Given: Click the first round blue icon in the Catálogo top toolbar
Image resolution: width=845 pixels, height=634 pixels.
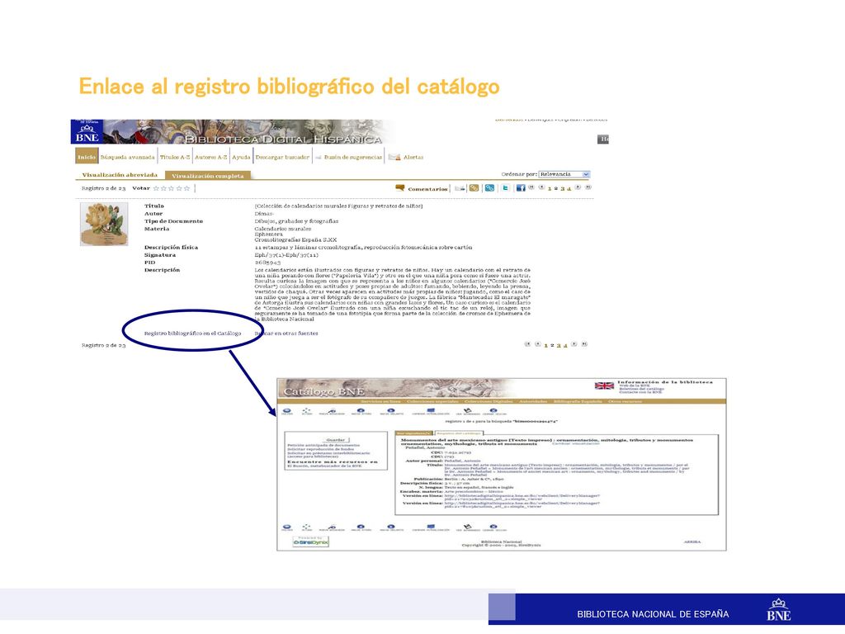Looking at the screenshot, I should tap(287, 412).
